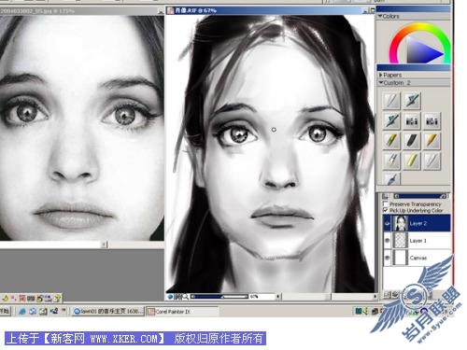Pick a shade in the blue color triangle

coord(424,51)
